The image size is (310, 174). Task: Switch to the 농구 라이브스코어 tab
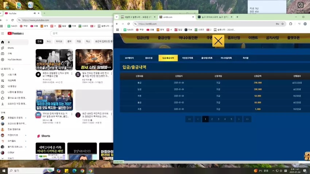point(214,17)
